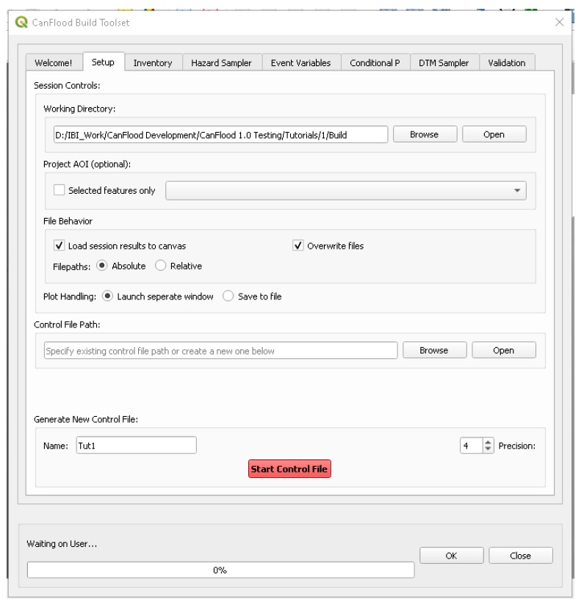This screenshot has width=584, height=607.
Task: Open the Event Variables tab
Action: click(x=300, y=62)
